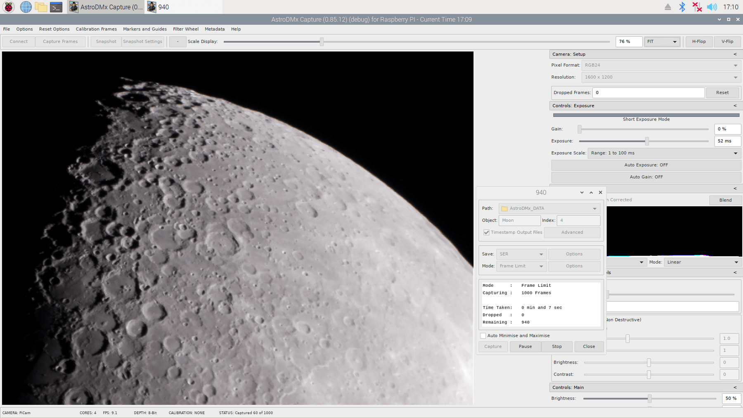Click the Advanced button
This screenshot has width=743, height=418.
tap(572, 232)
